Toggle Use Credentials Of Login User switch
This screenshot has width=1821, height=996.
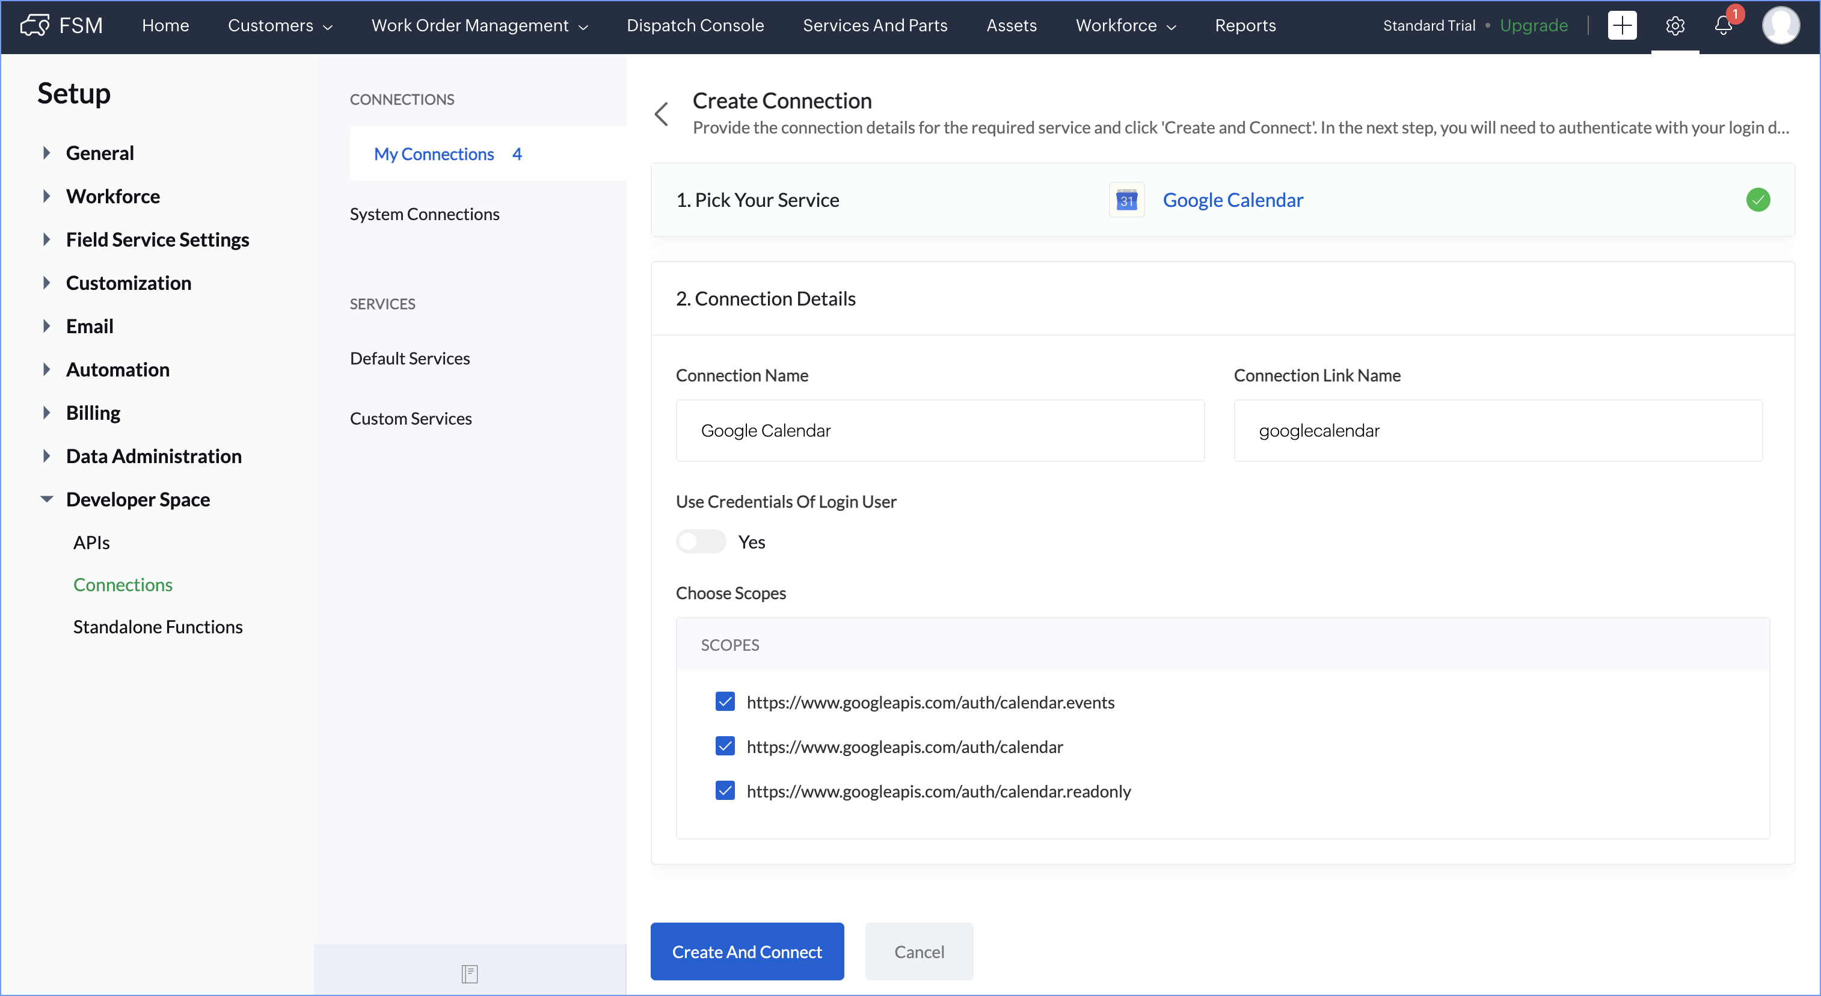[x=701, y=541]
